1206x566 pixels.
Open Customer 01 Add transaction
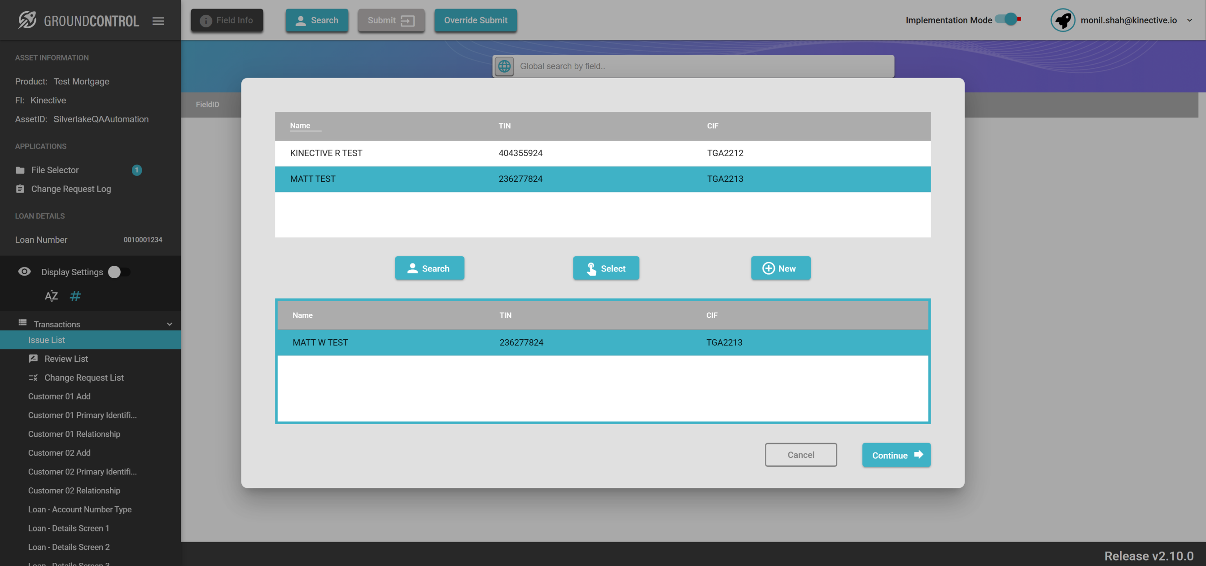coord(59,396)
